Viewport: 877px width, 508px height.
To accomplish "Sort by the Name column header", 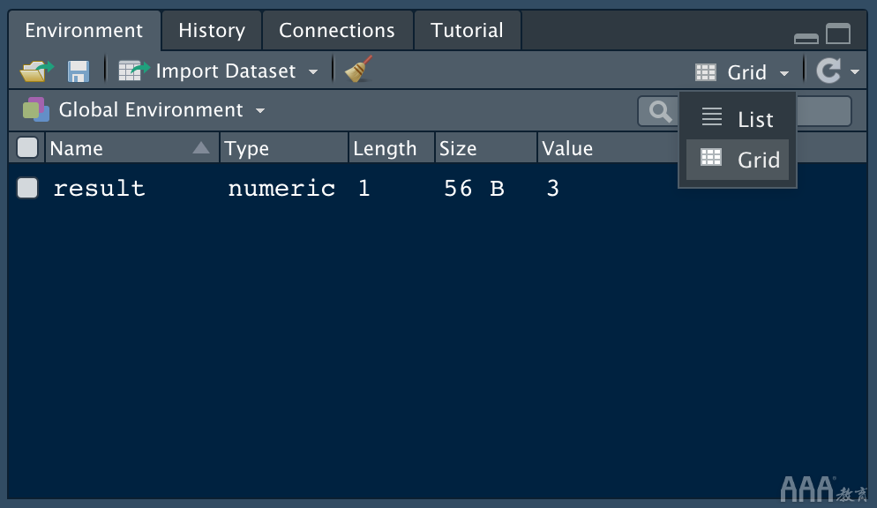I will [x=115, y=148].
